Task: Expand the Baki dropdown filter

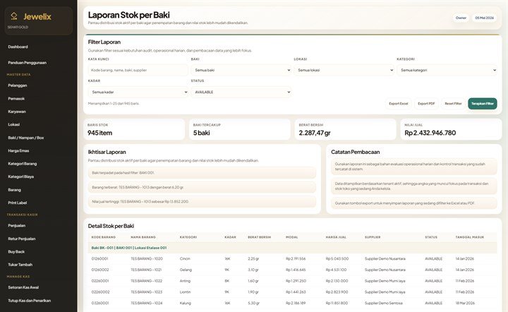Action: coord(241,70)
